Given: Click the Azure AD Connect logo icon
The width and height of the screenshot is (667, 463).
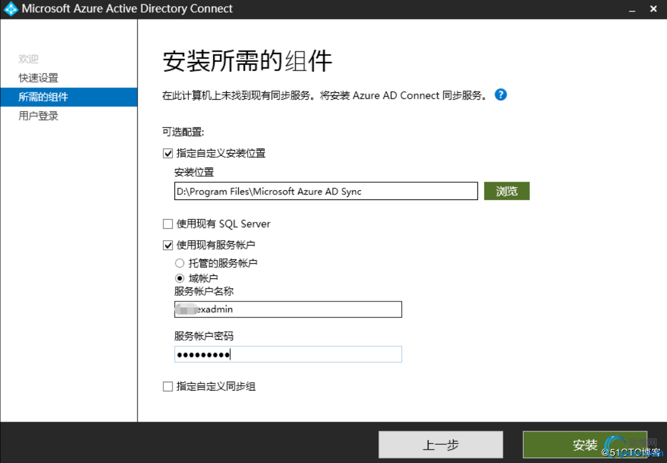Looking at the screenshot, I should [11, 9].
